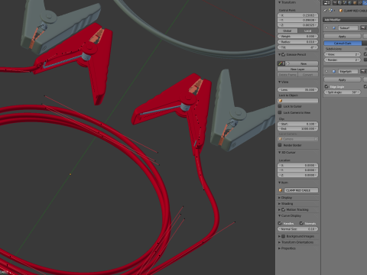
Task: Open the Scene properties tab icon
Action: point(345,3)
